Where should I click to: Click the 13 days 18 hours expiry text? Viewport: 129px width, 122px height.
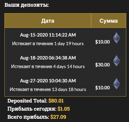69,89
